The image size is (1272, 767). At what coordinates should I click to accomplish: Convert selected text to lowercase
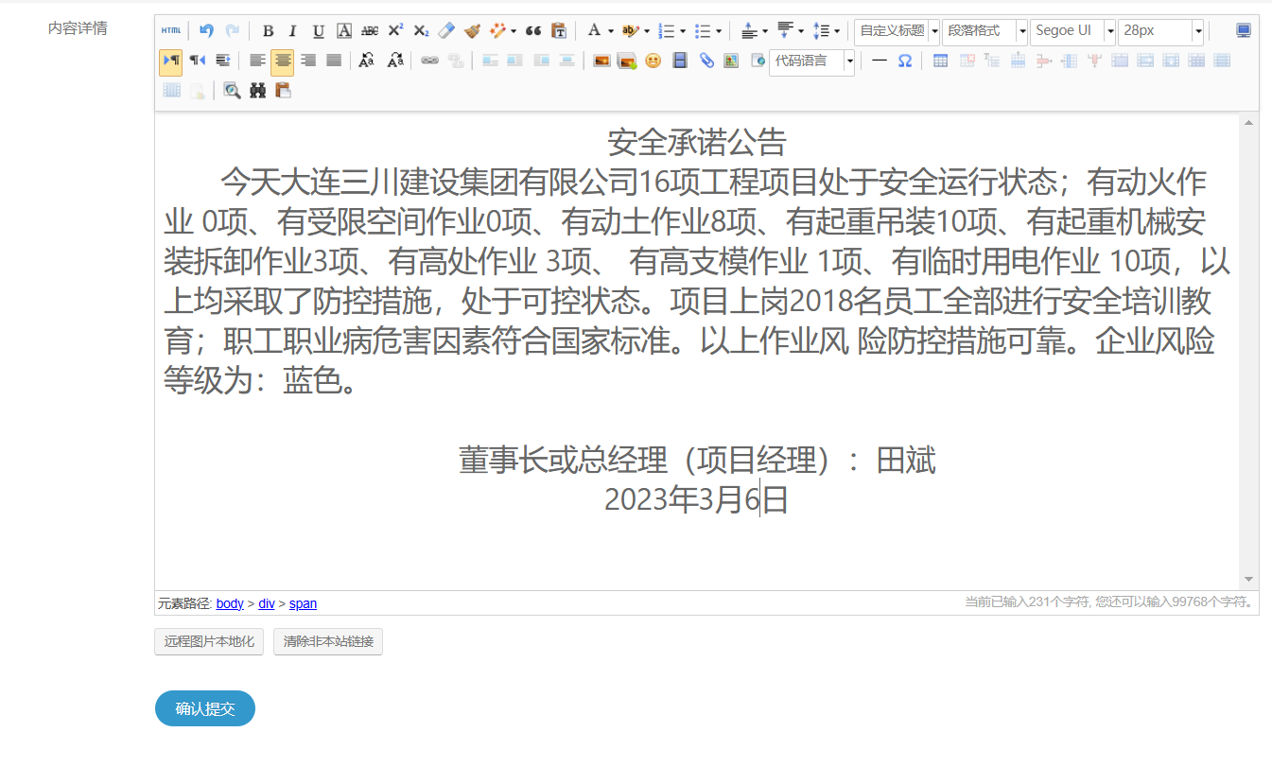(x=395, y=61)
